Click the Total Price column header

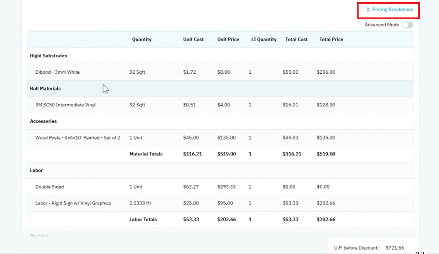[331, 40]
